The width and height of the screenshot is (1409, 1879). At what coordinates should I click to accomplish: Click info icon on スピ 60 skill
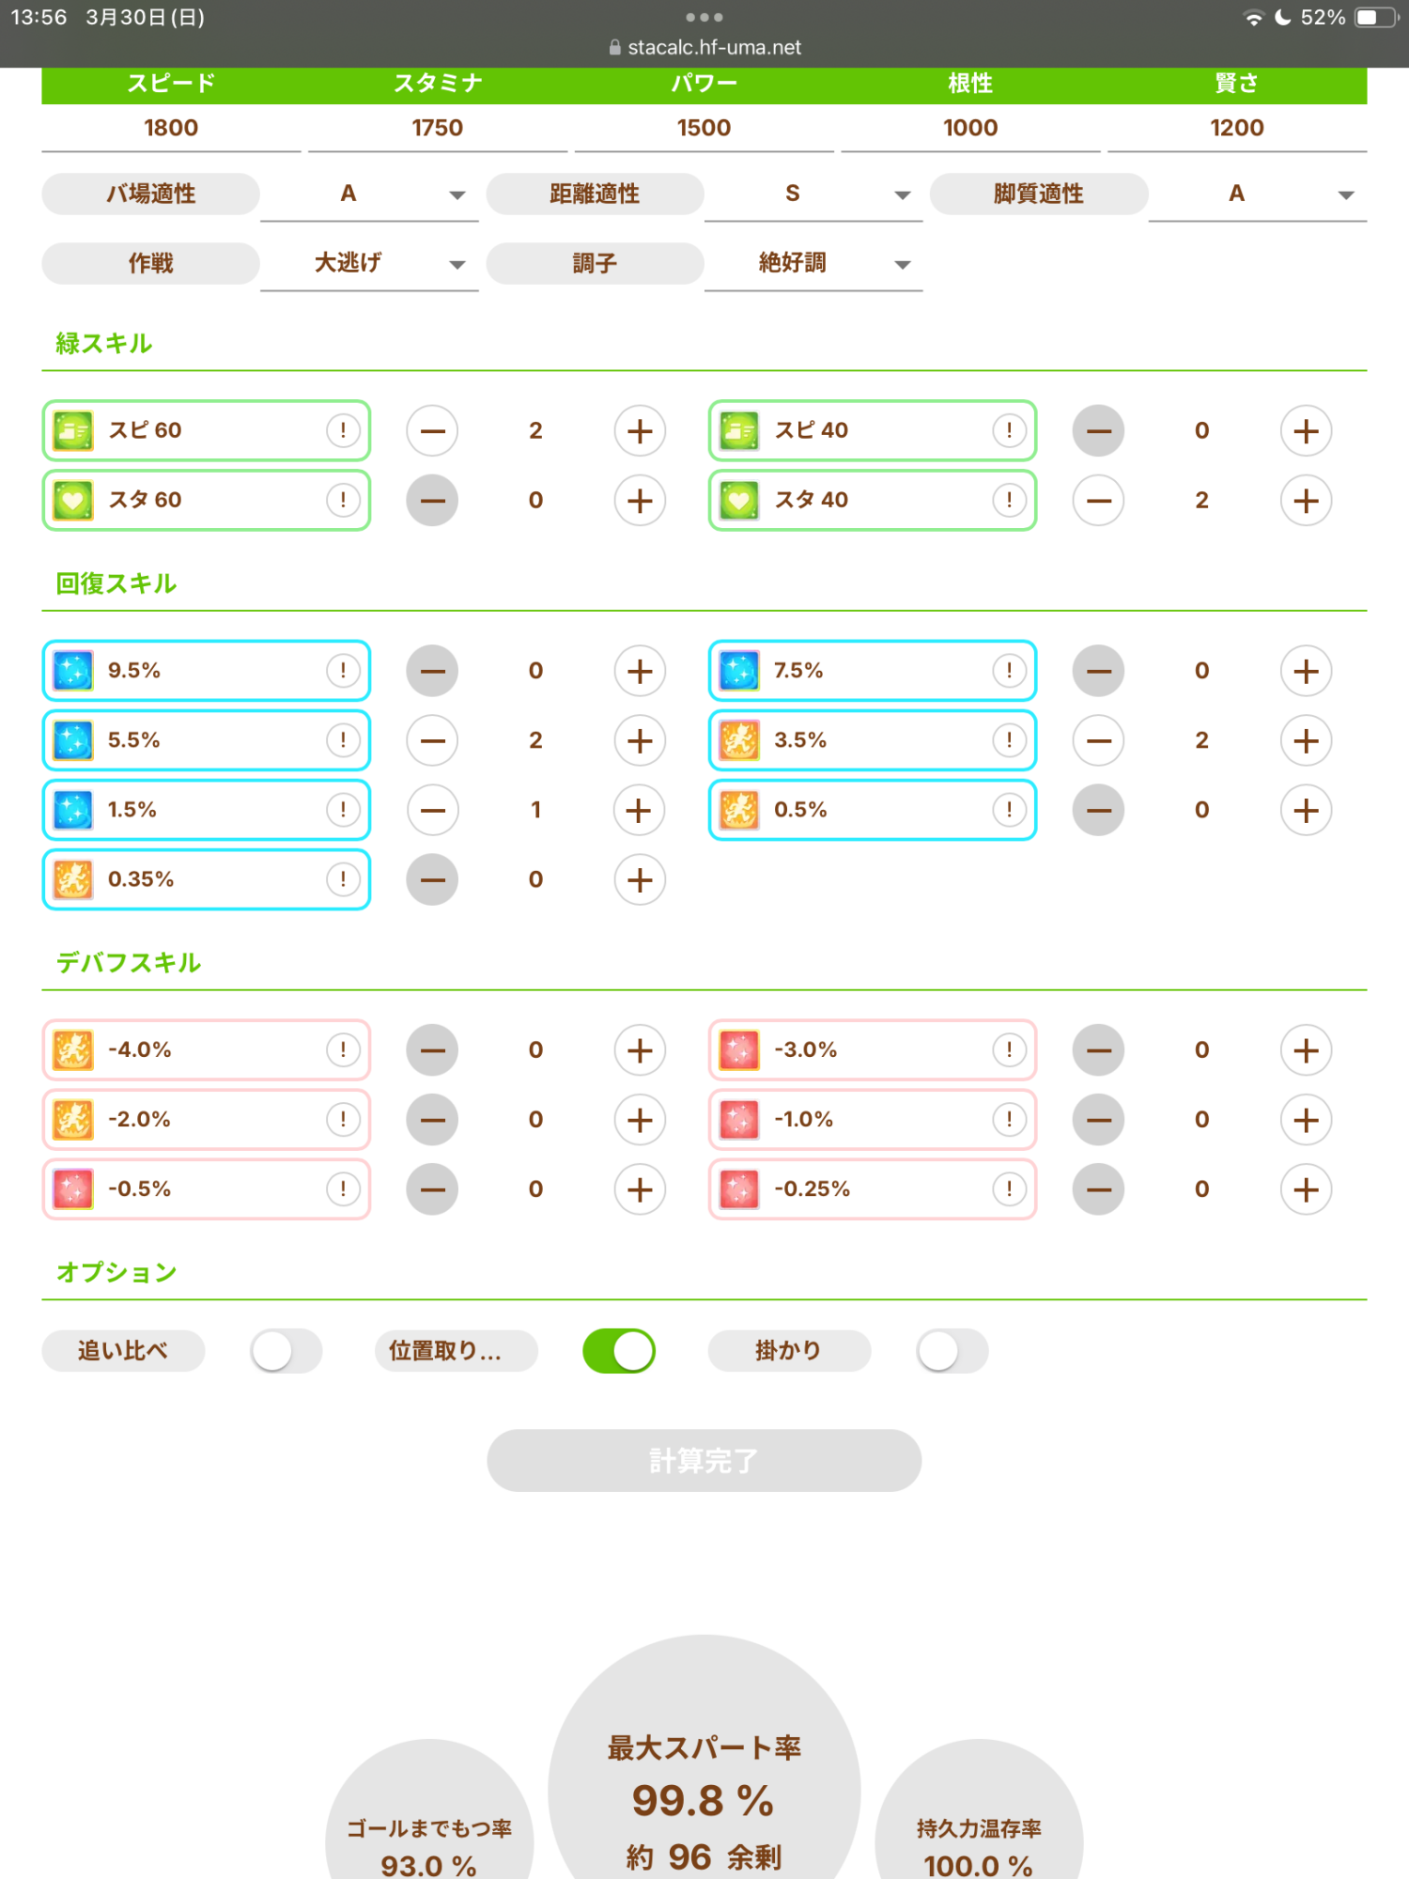pyautogui.click(x=343, y=430)
